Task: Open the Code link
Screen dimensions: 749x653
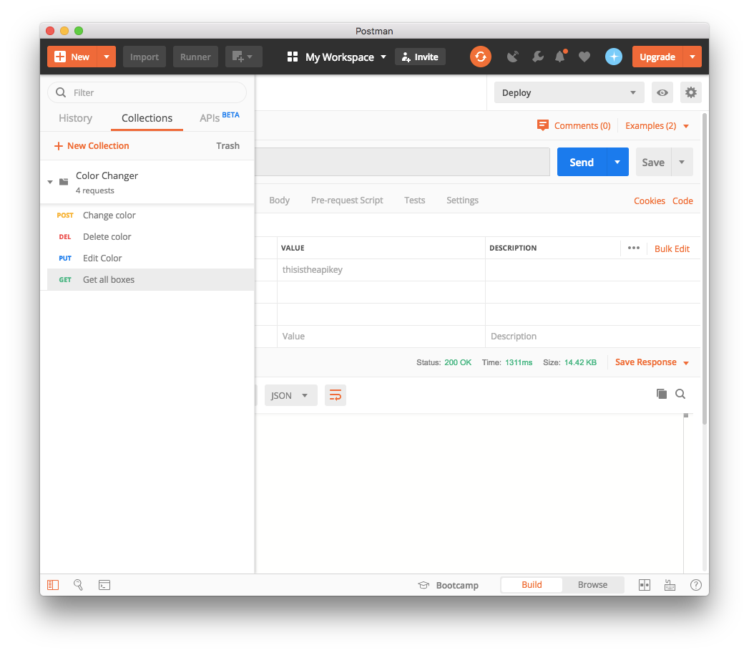Action: tap(682, 200)
